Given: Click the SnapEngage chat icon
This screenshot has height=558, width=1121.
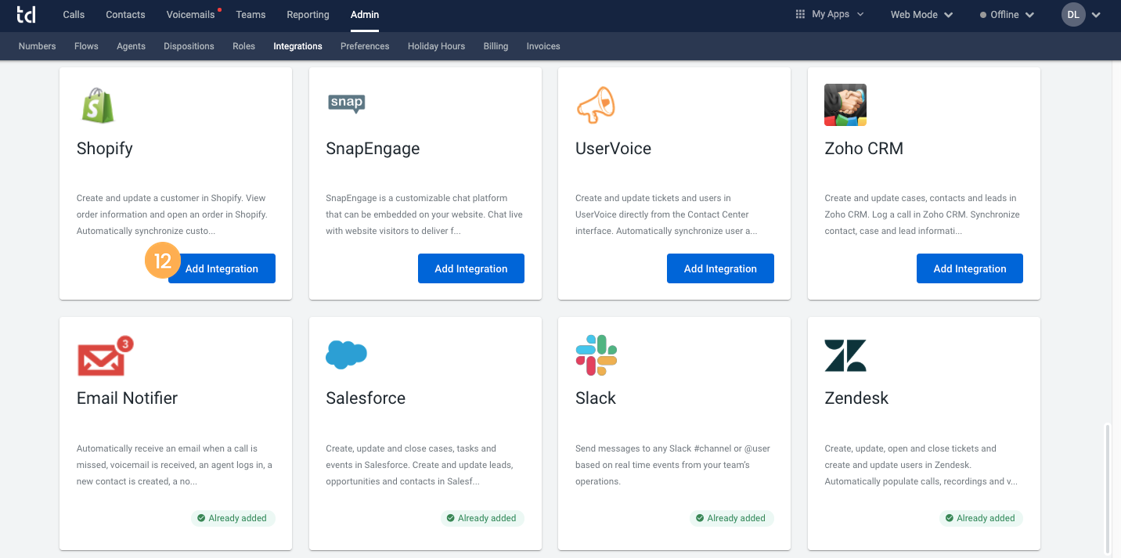Looking at the screenshot, I should 346,103.
